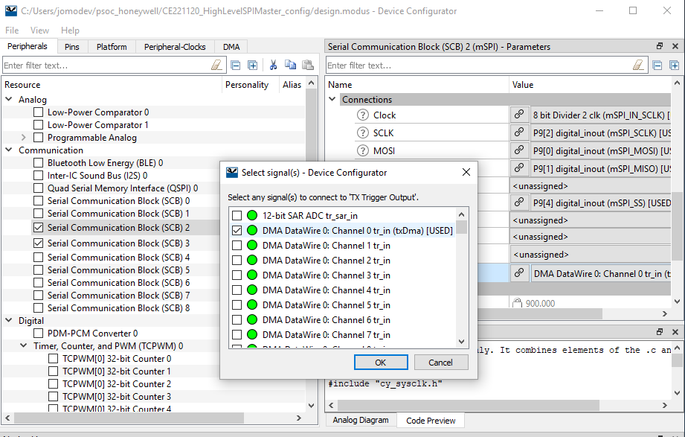Expand the Programmable Analog node
Screen dimensions: 685x437
coord(24,138)
